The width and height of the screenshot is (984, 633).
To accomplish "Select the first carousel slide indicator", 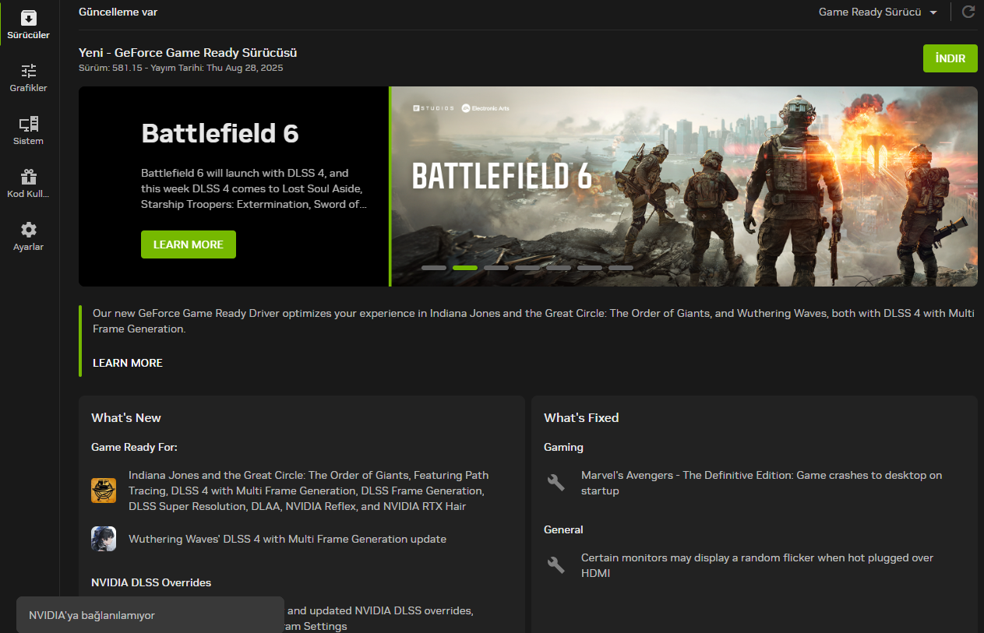I will click(x=434, y=268).
